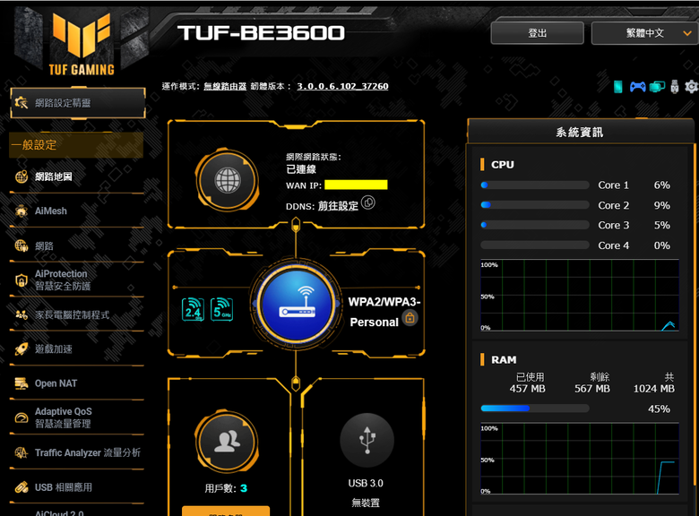
Task: Click the RAM usage history graph
Action: 580,459
